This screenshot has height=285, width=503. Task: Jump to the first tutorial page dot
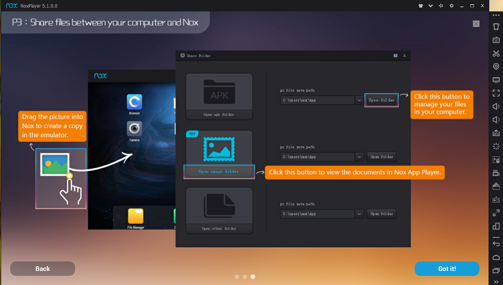click(x=237, y=277)
